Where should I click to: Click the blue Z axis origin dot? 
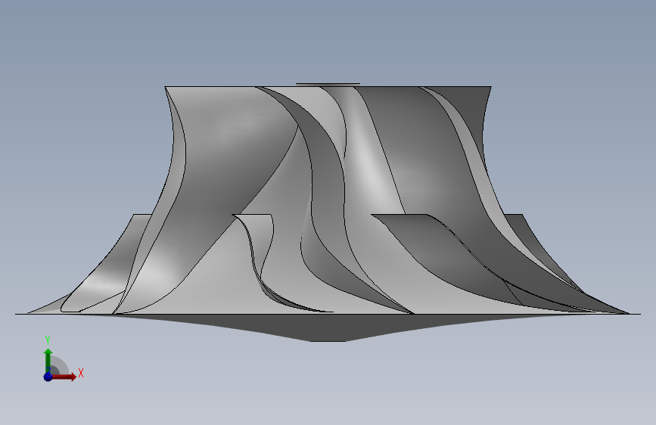pos(48,377)
